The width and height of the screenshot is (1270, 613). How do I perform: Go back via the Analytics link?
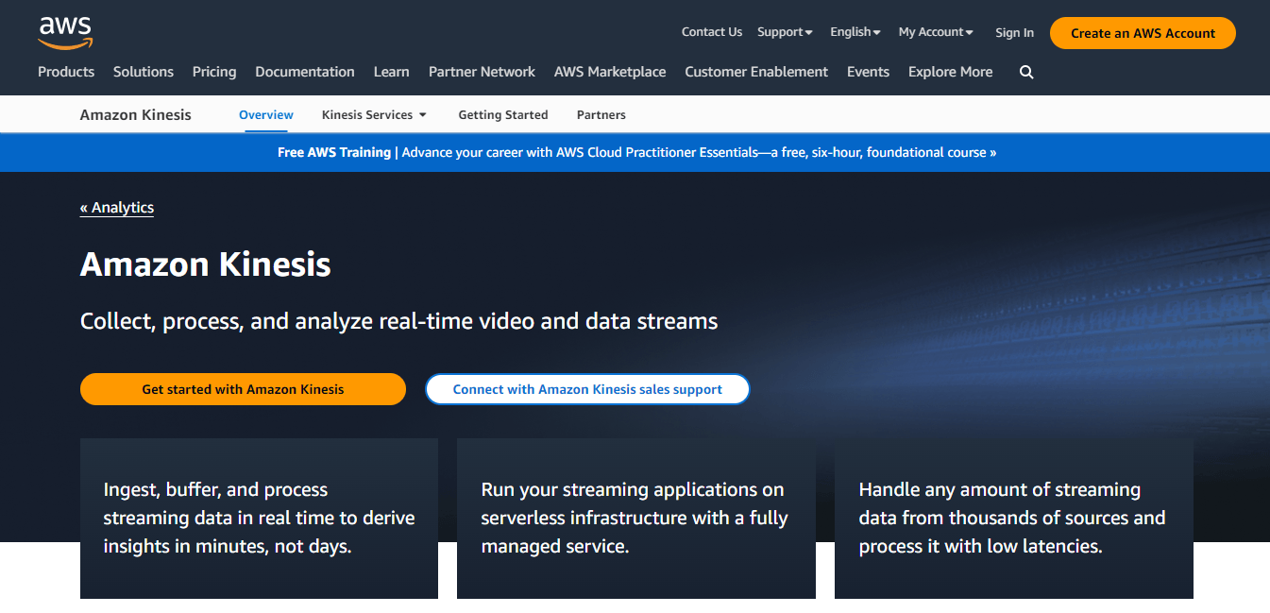(116, 207)
